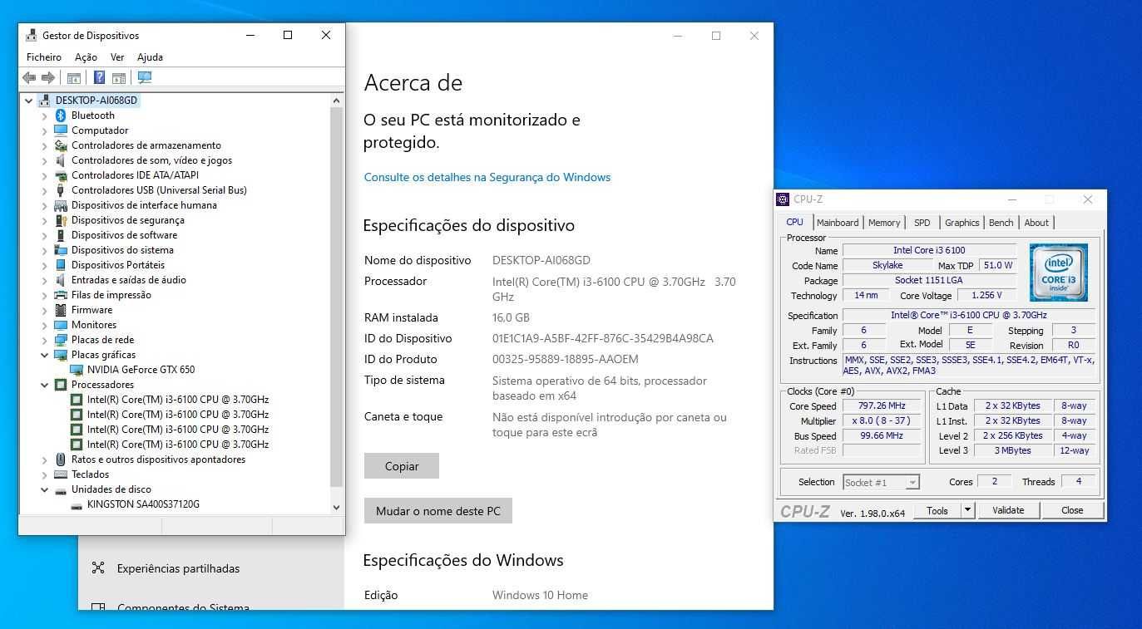This screenshot has height=629, width=1142.
Task: Collapse the Placas gráficas node
Action: [x=45, y=355]
